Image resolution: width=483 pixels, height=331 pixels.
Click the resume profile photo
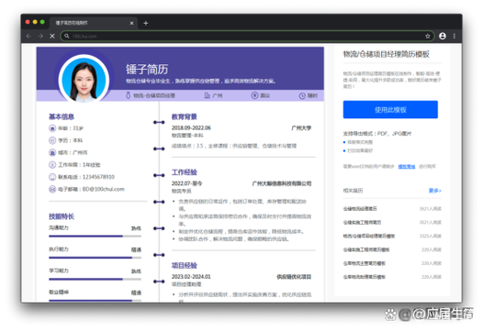84,79
